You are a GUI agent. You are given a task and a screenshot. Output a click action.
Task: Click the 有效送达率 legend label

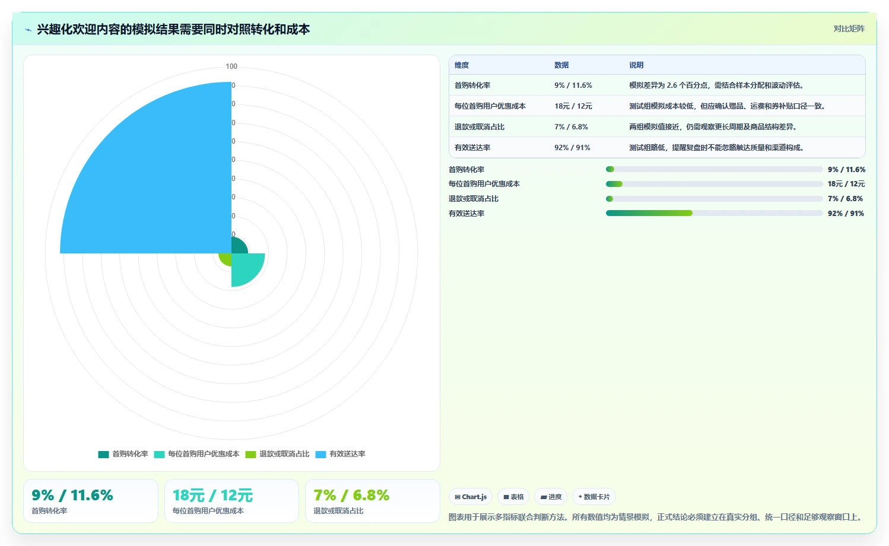(347, 454)
